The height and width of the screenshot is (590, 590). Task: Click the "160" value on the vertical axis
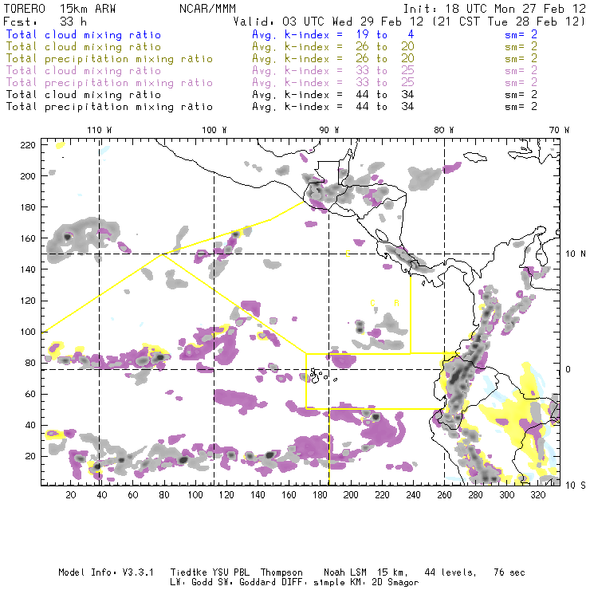point(28,238)
